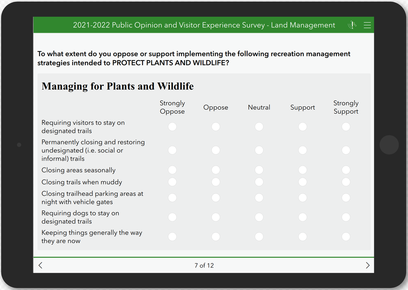Screen dimensions: 408x290
Task: Choose Neutral for permanently closing undesignated trails
Action: pyautogui.click(x=259, y=151)
